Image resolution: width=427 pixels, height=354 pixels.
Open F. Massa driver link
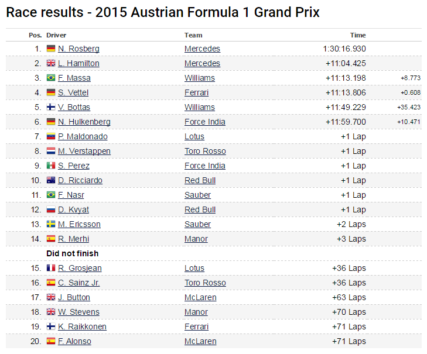click(x=74, y=78)
